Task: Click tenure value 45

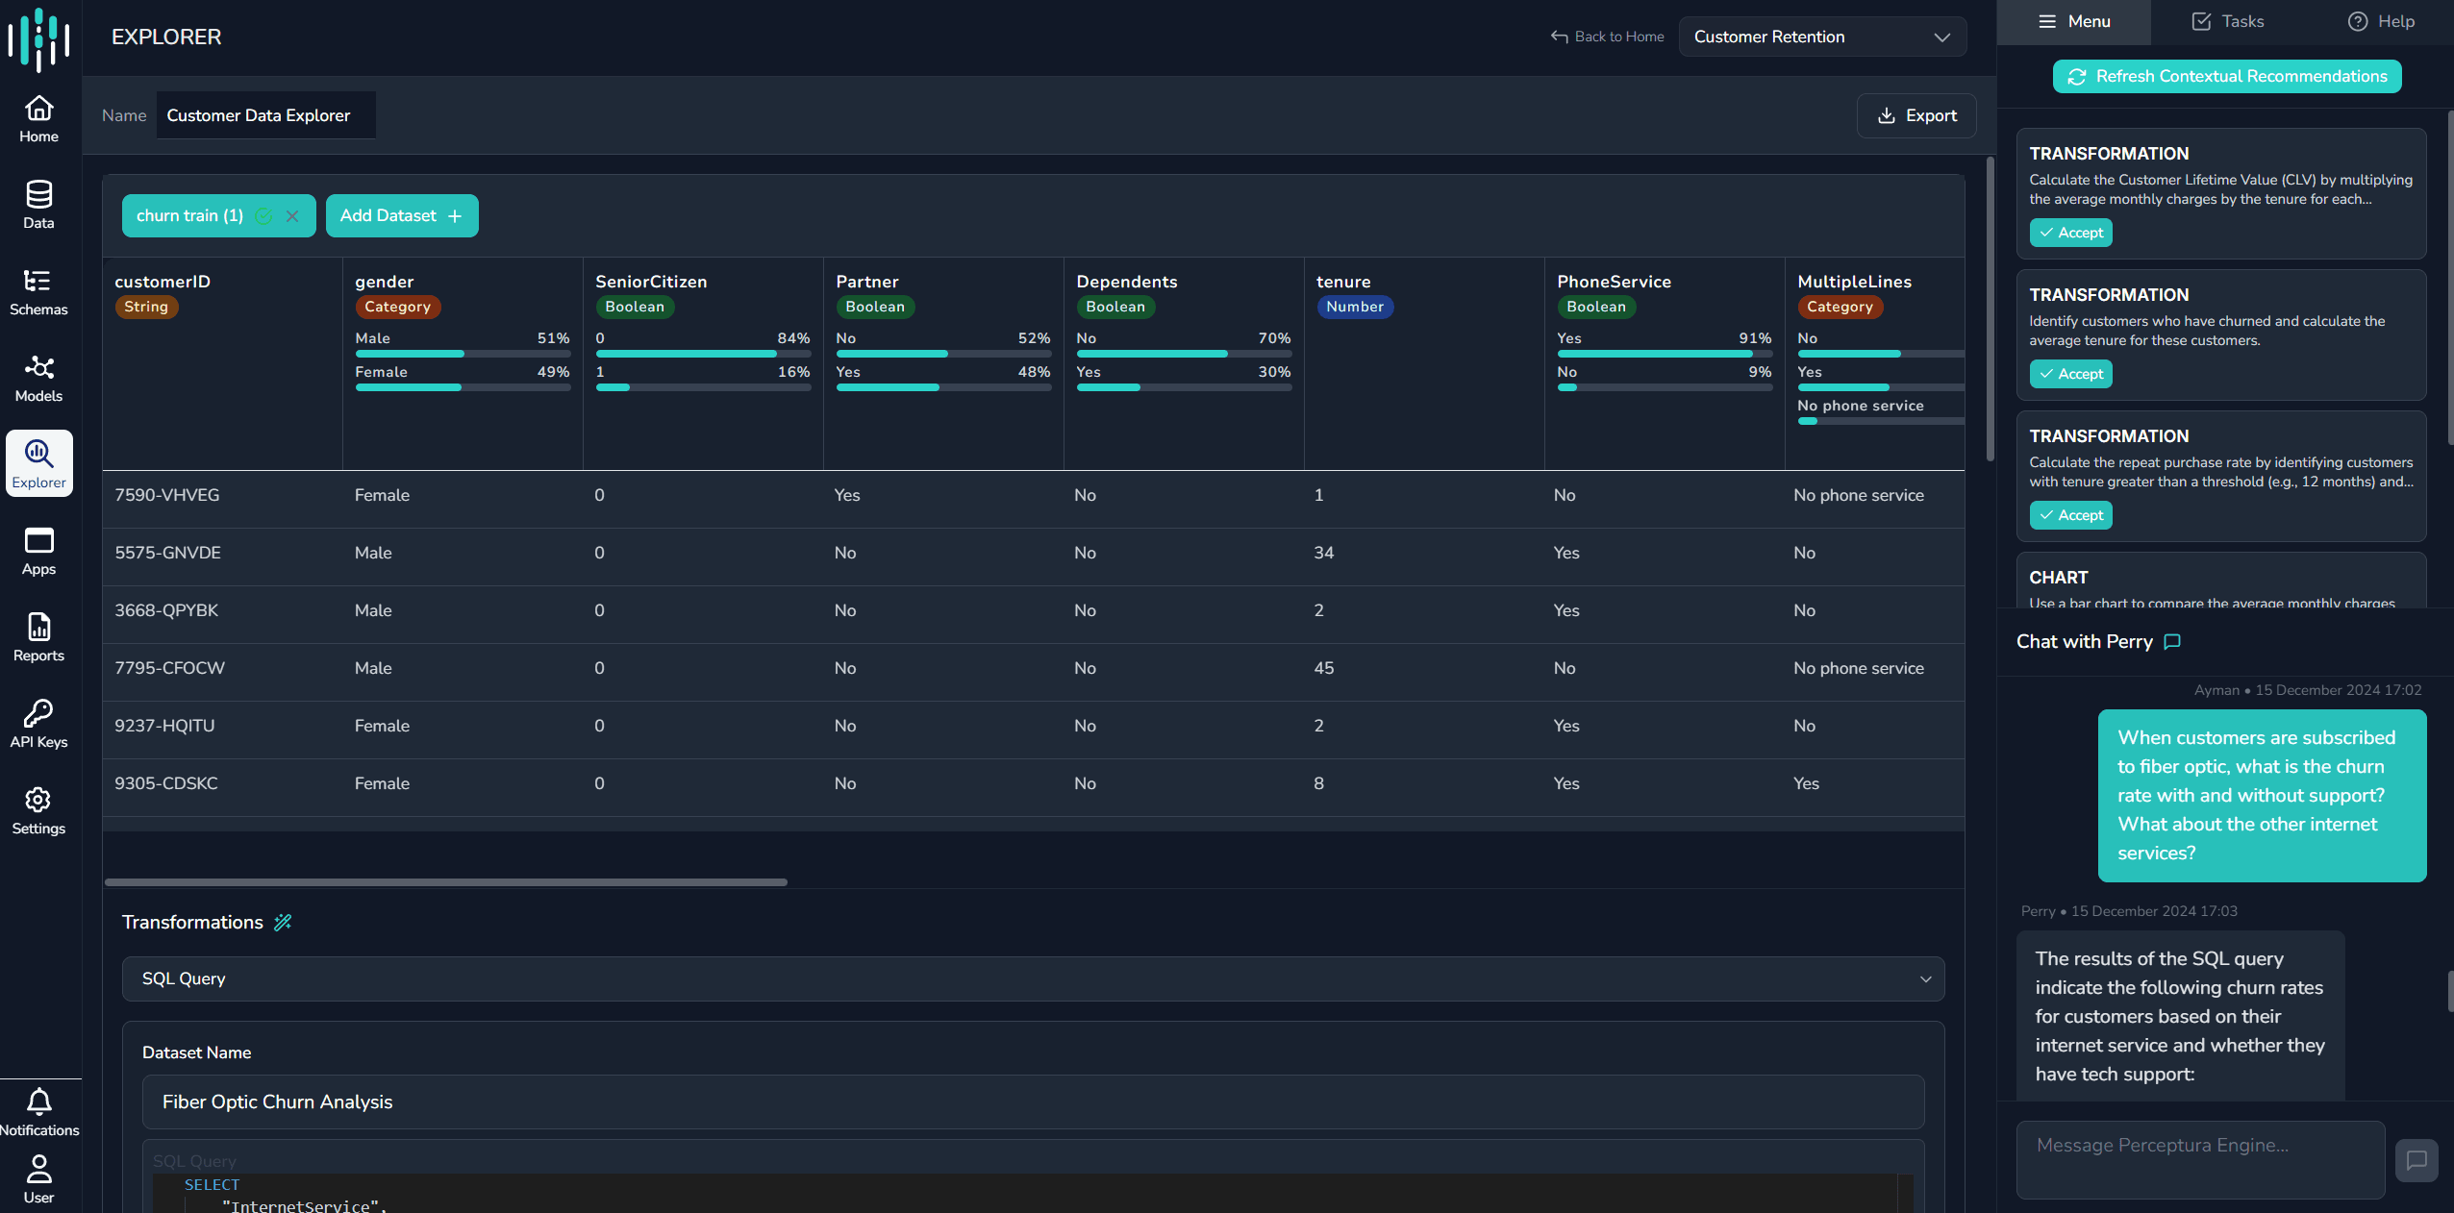Action: pos(1323,668)
